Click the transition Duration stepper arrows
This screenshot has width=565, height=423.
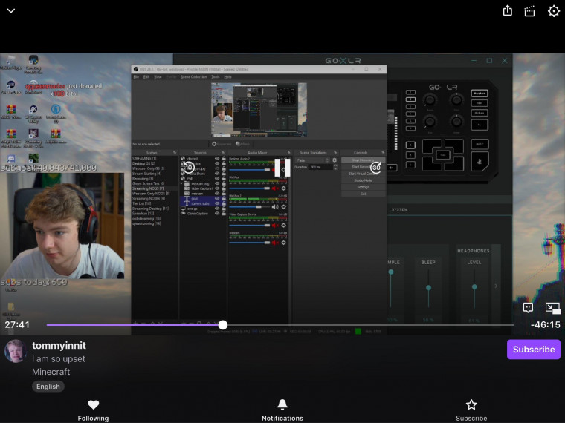coord(335,167)
